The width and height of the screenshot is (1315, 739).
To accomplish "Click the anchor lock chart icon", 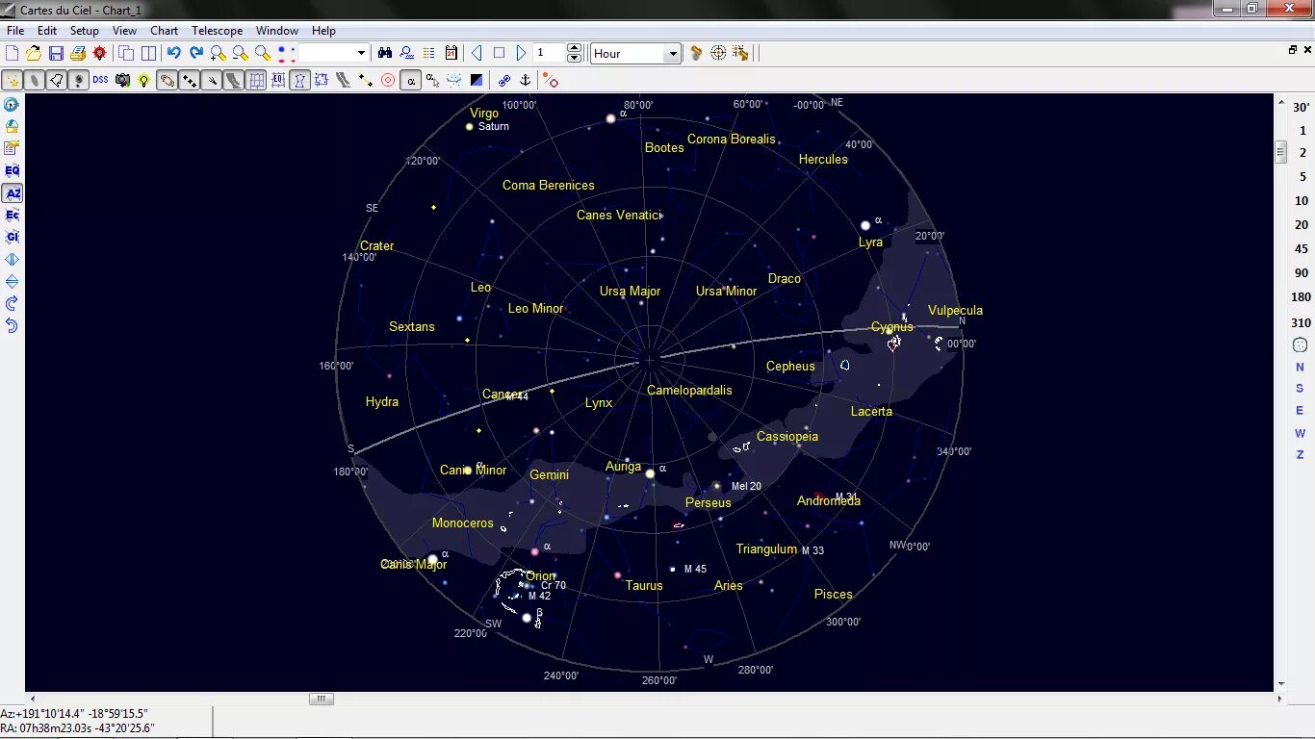I will [x=526, y=80].
